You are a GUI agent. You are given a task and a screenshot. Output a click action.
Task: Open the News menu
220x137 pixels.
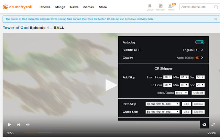(x=74, y=7)
